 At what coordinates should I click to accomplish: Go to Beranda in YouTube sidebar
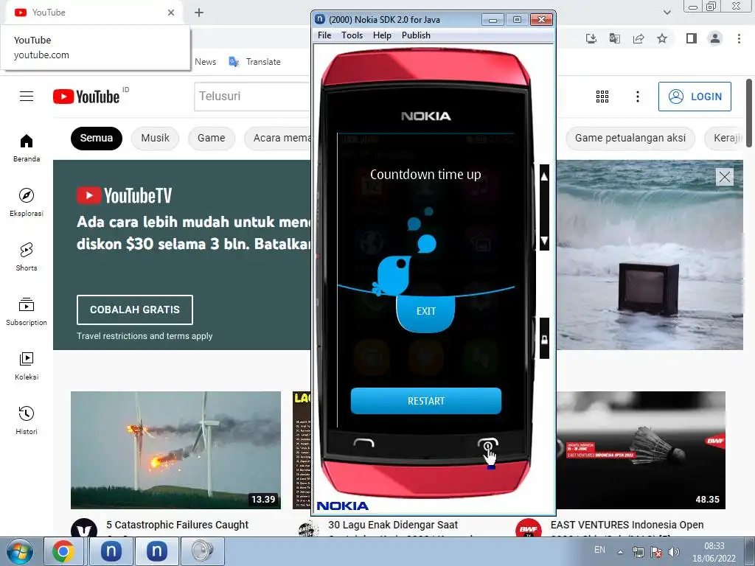click(x=27, y=147)
